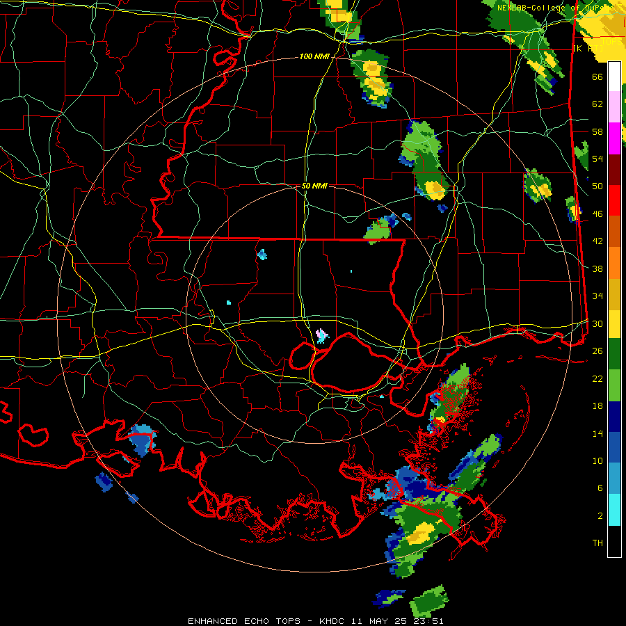Screen dimensions: 626x626
Task: Select the dark green legend band
Action: click(x=614, y=354)
